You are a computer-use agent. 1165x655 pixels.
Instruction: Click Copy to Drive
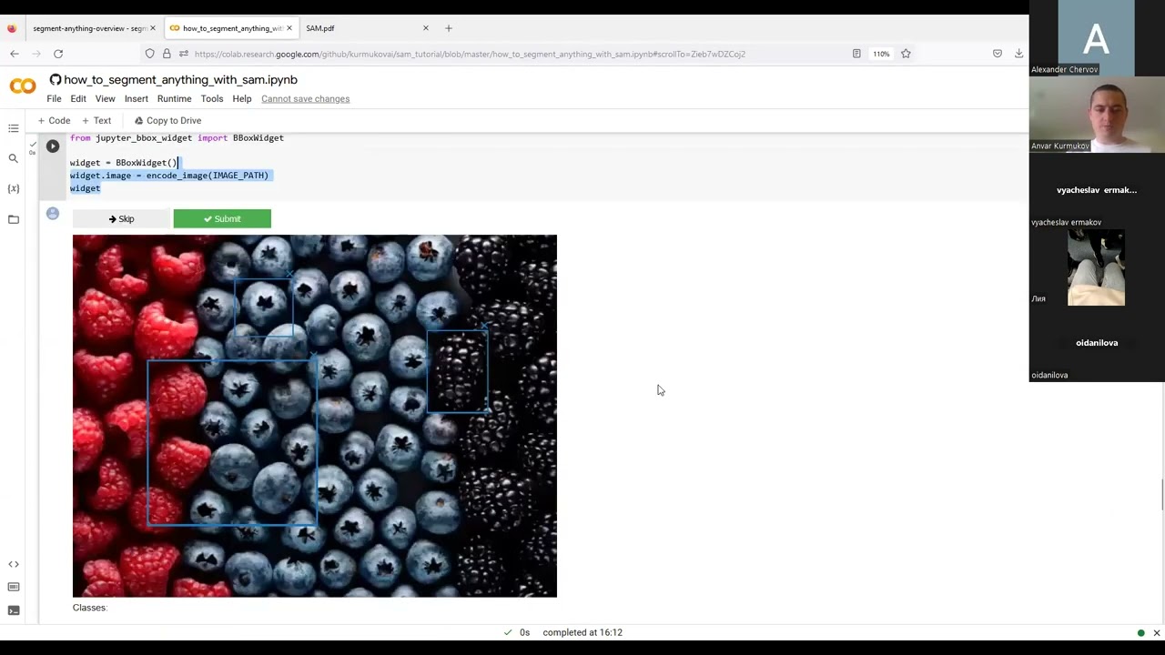[167, 120]
